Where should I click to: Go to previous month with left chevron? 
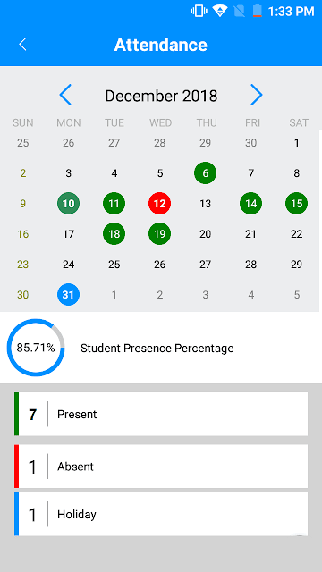(x=65, y=95)
